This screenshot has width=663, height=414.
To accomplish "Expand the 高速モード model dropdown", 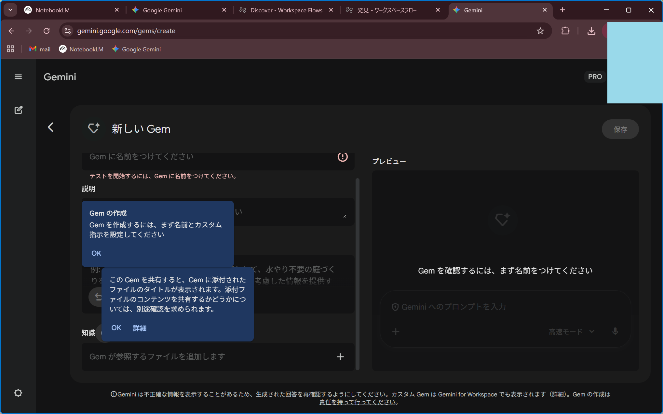I will (572, 332).
